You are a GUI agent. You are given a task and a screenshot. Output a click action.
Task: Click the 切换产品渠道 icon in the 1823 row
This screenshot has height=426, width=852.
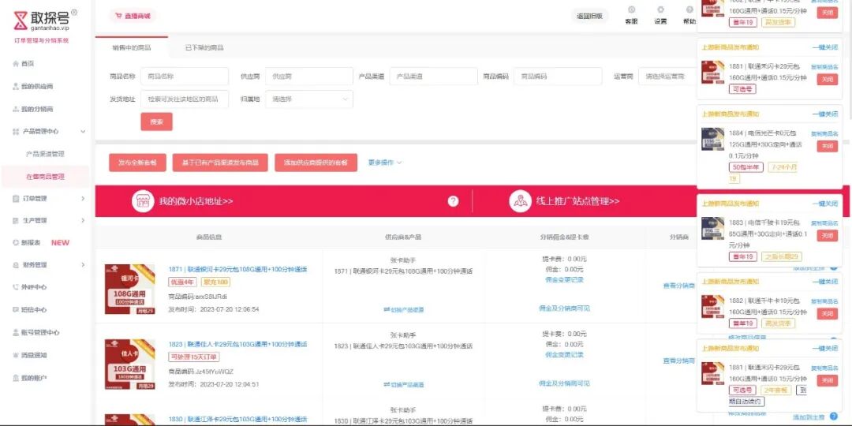[x=387, y=385]
